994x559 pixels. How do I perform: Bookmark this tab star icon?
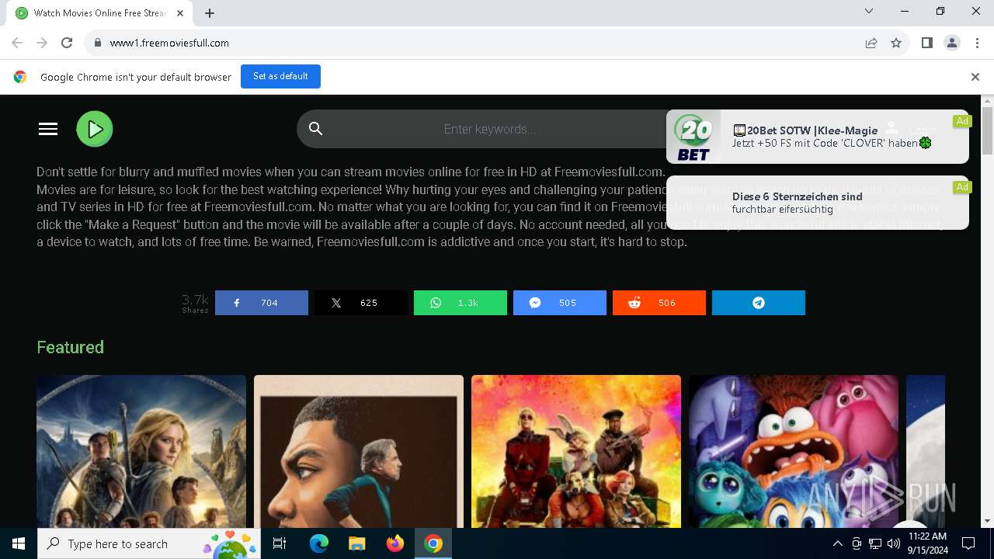coord(896,43)
